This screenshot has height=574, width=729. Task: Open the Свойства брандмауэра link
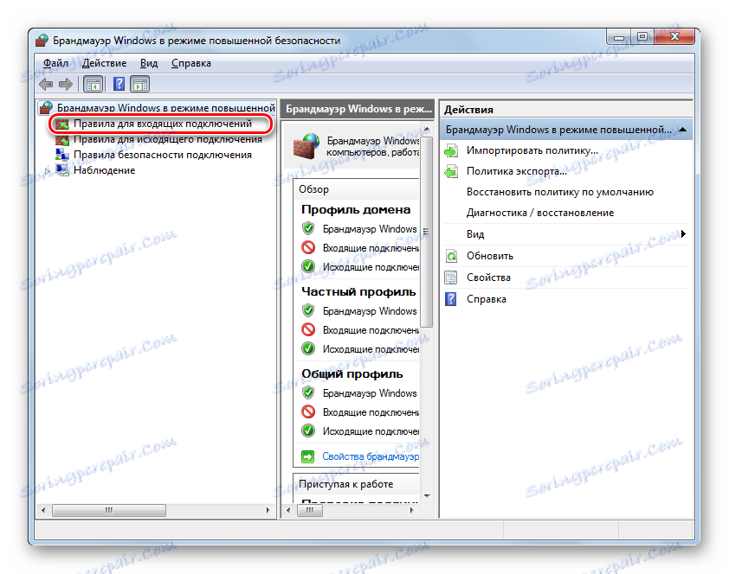(x=371, y=456)
